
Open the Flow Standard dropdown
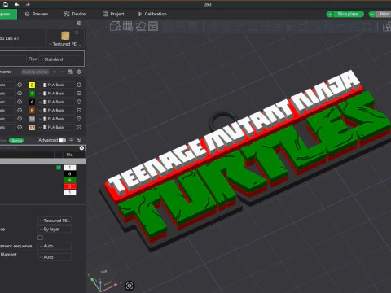pyautogui.click(x=60, y=59)
